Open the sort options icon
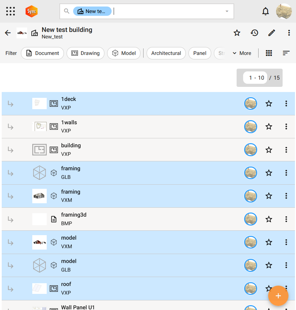Viewport: 296px width, 310px height. [x=286, y=53]
